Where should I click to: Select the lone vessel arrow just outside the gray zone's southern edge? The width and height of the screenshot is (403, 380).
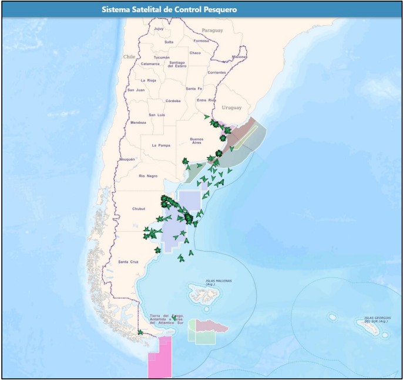pyautogui.click(x=230, y=171)
